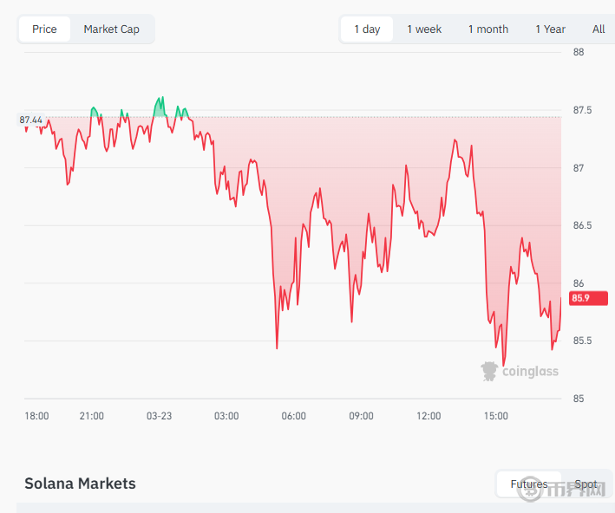Click the 86.5 price axis label
Viewport: 615px width, 513px height.
(582, 225)
